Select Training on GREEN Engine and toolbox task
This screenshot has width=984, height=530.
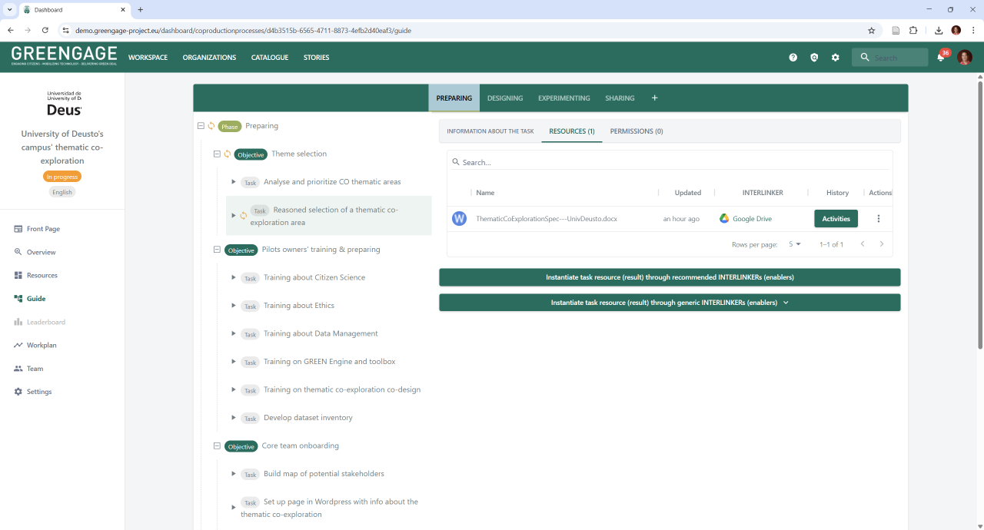[x=329, y=362]
